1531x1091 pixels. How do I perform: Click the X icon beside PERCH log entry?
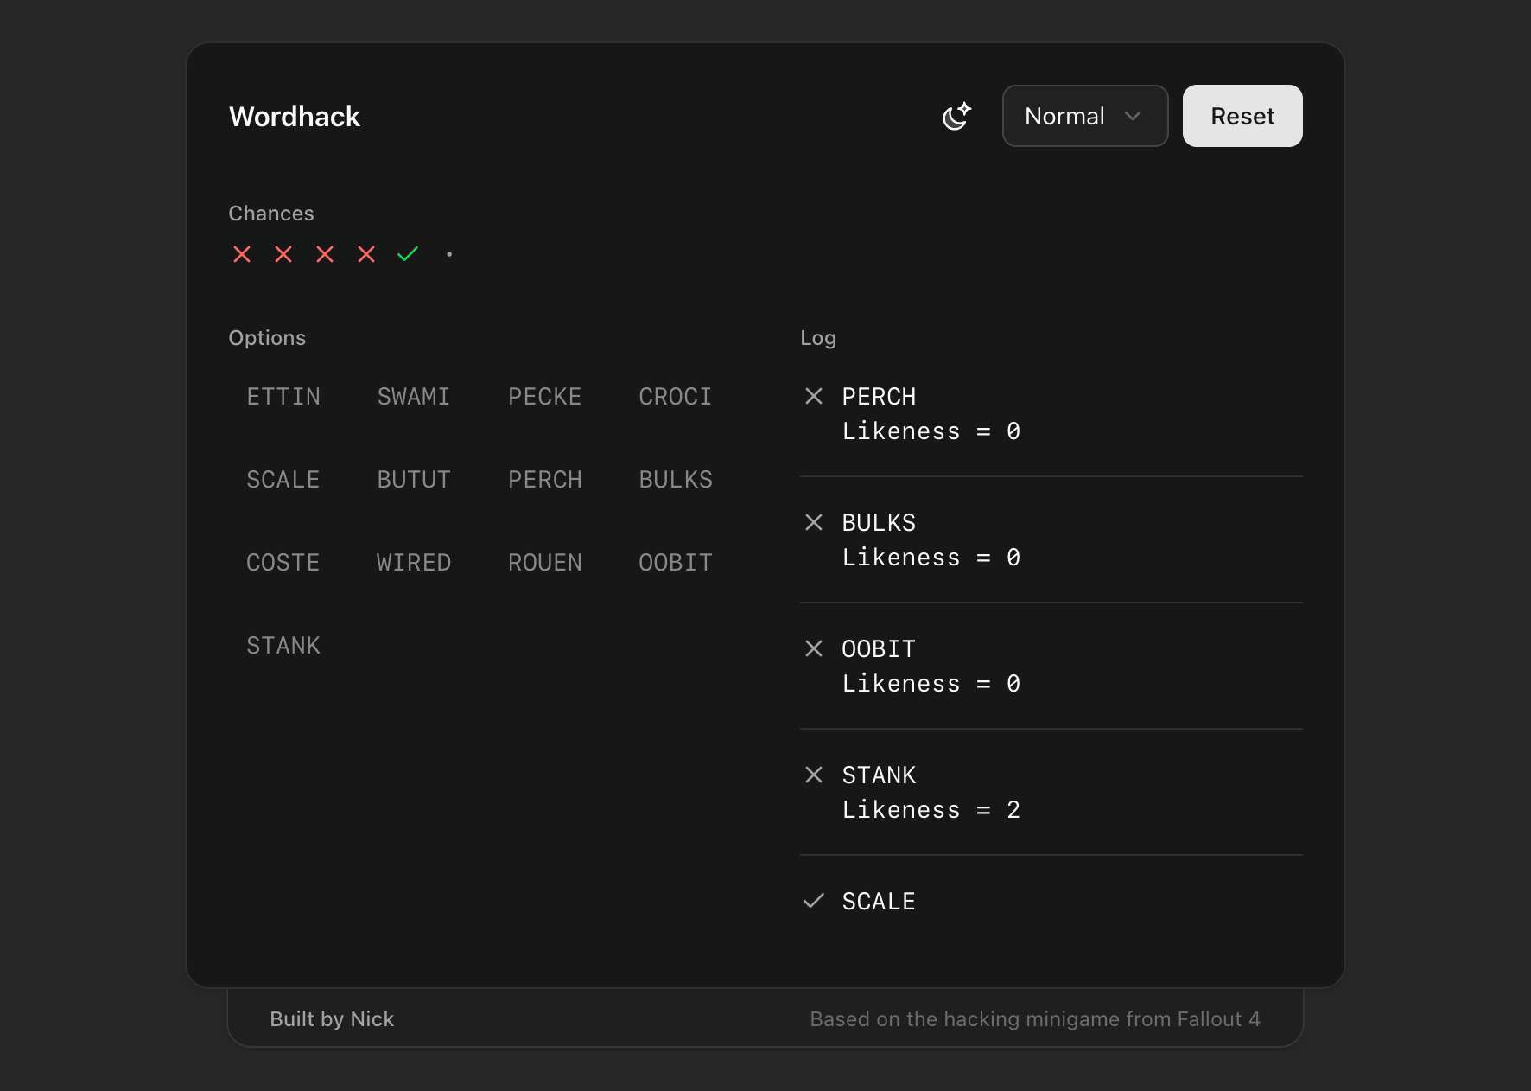tap(815, 397)
